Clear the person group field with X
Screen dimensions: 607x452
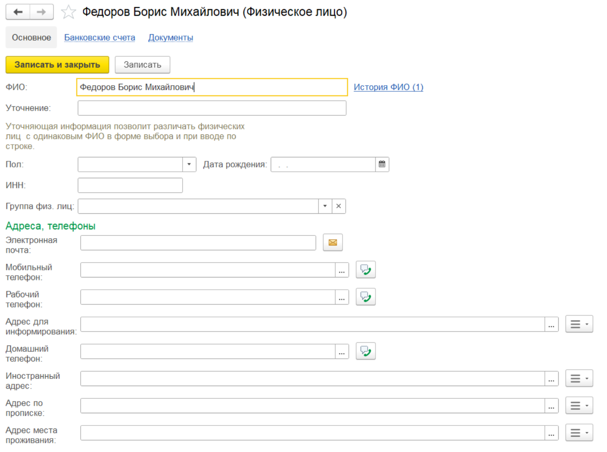coord(338,206)
